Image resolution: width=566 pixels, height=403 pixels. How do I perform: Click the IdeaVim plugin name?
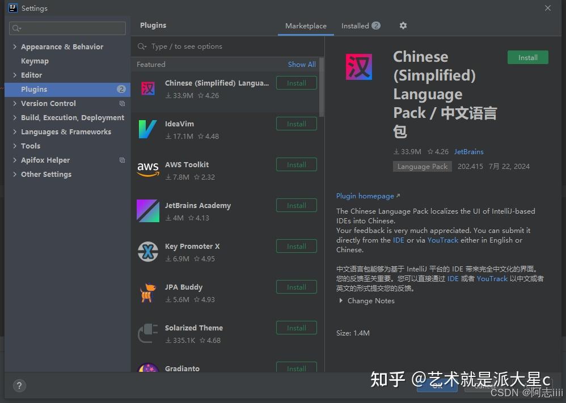[x=179, y=124]
